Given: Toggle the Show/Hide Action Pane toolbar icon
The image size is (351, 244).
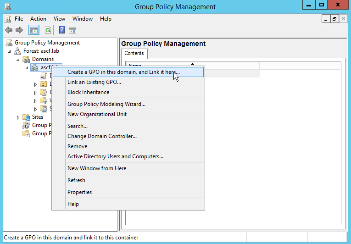Looking at the screenshot, I should (x=72, y=30).
